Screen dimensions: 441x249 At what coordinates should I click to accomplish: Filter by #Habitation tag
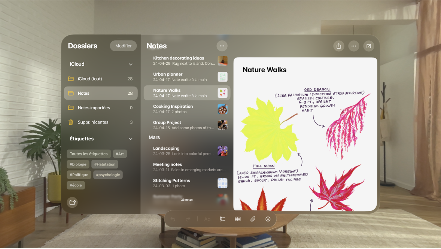click(x=104, y=164)
